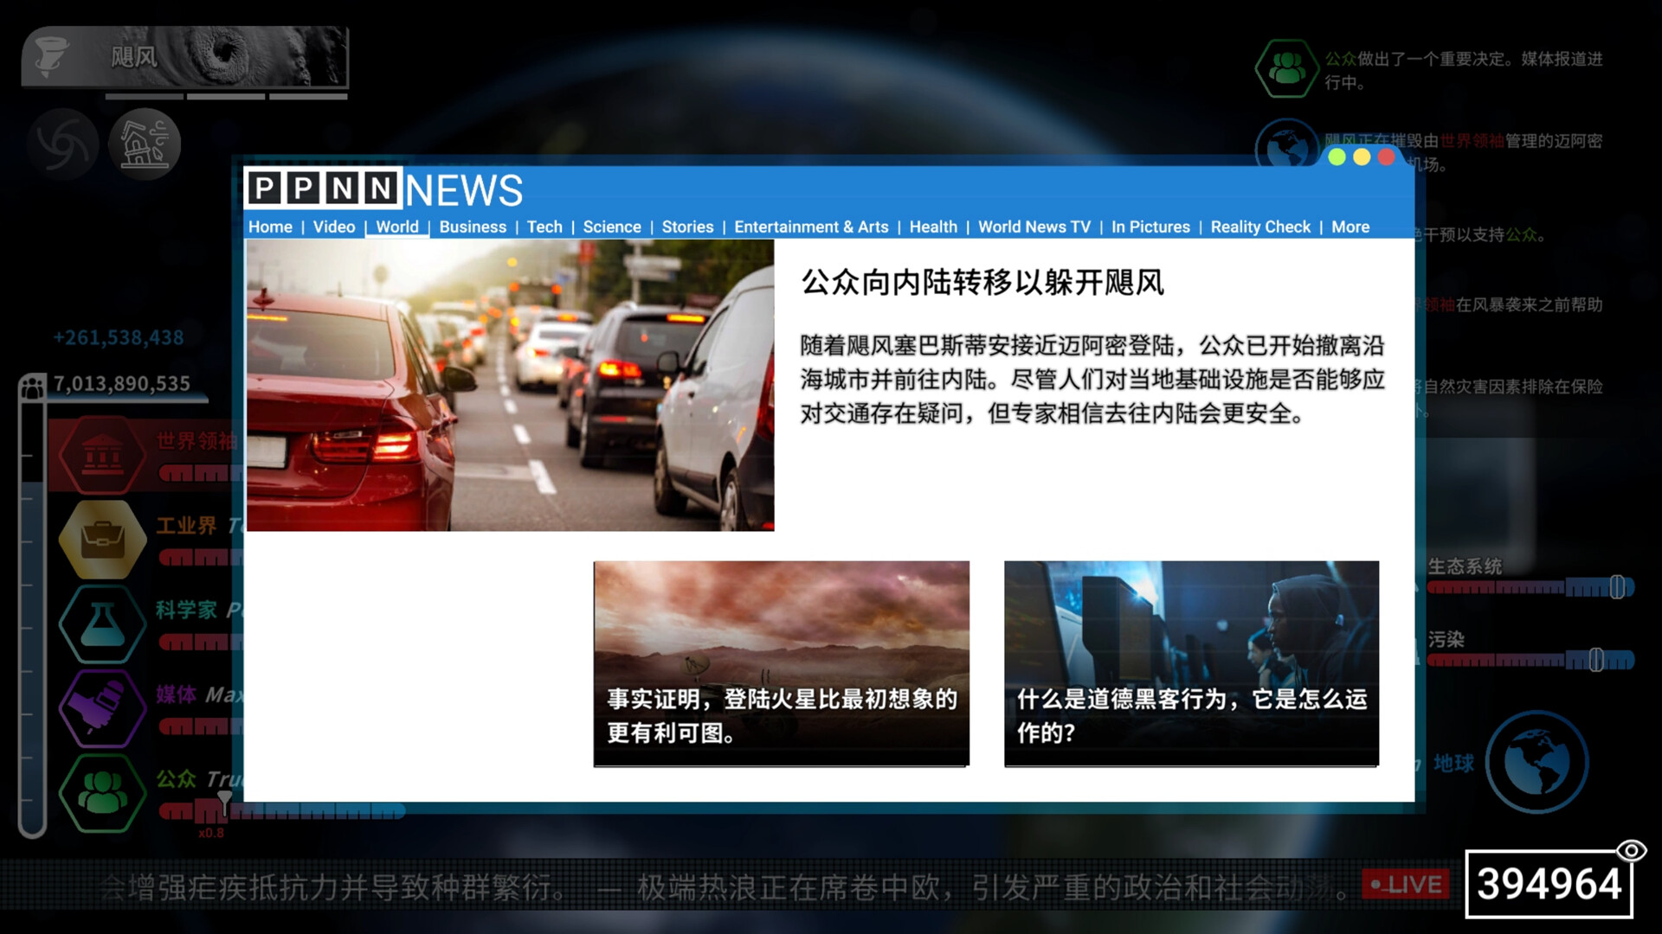Click the traffic jam headline photo
Image resolution: width=1662 pixels, height=934 pixels.
point(510,385)
